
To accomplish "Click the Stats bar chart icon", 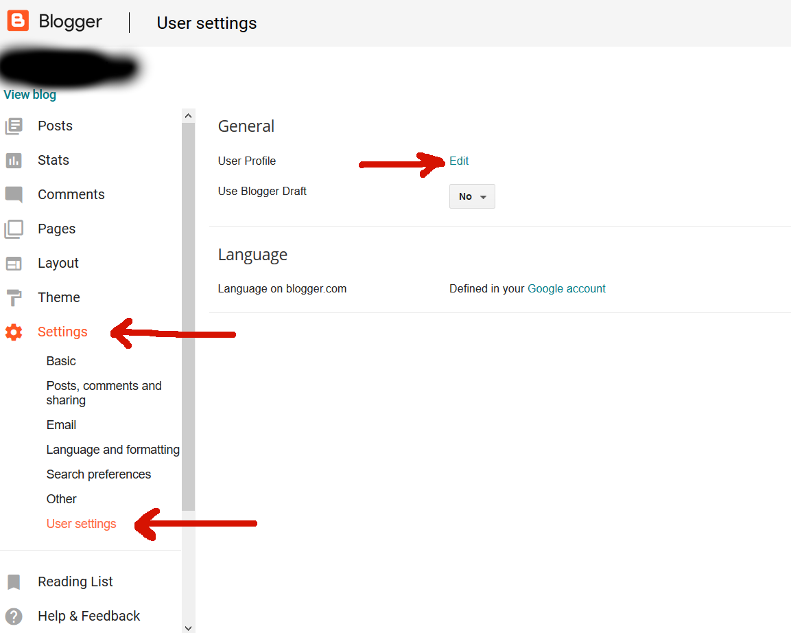I will (x=14, y=161).
